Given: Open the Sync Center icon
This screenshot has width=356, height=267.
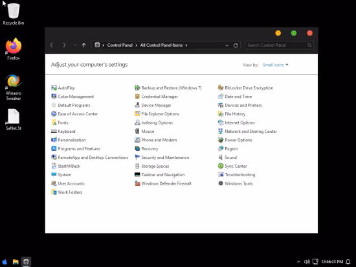Looking at the screenshot, I should (221, 166).
